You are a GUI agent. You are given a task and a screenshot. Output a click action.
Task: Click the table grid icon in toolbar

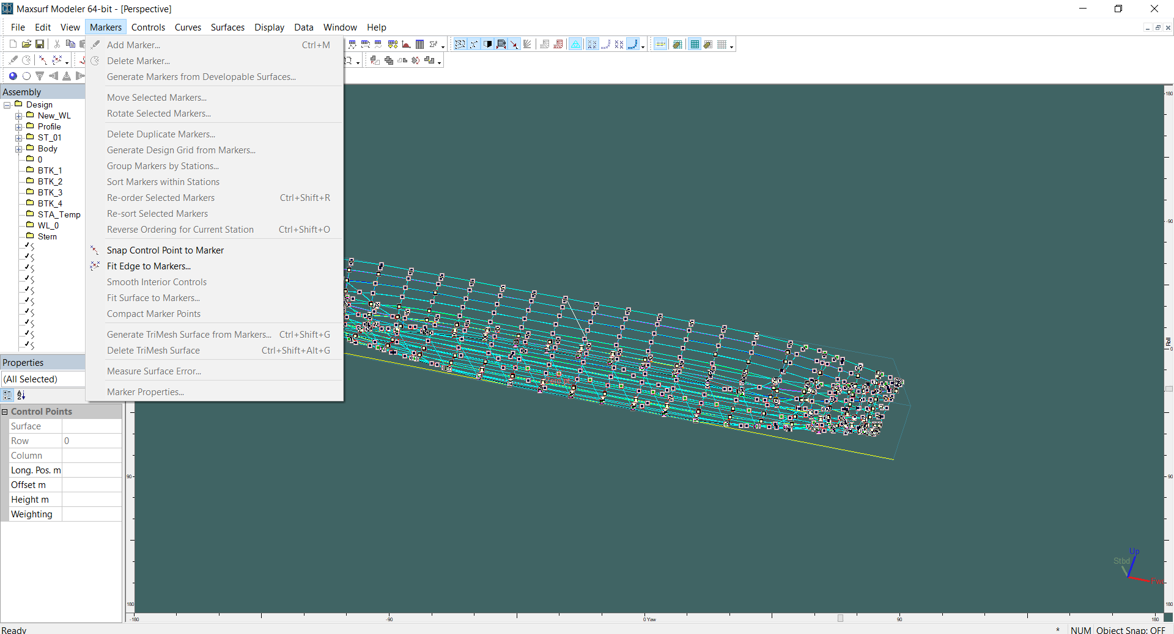tap(420, 45)
